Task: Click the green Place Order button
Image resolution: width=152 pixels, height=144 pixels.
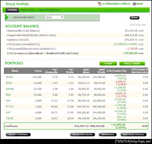Action: tap(132, 64)
